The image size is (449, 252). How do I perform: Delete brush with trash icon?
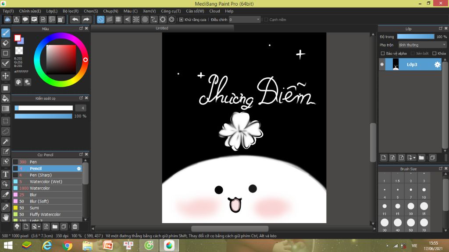75,227
